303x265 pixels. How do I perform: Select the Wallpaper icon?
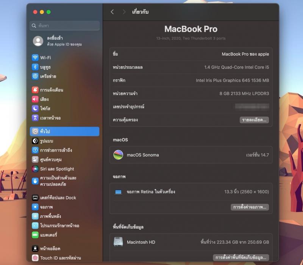click(x=35, y=216)
